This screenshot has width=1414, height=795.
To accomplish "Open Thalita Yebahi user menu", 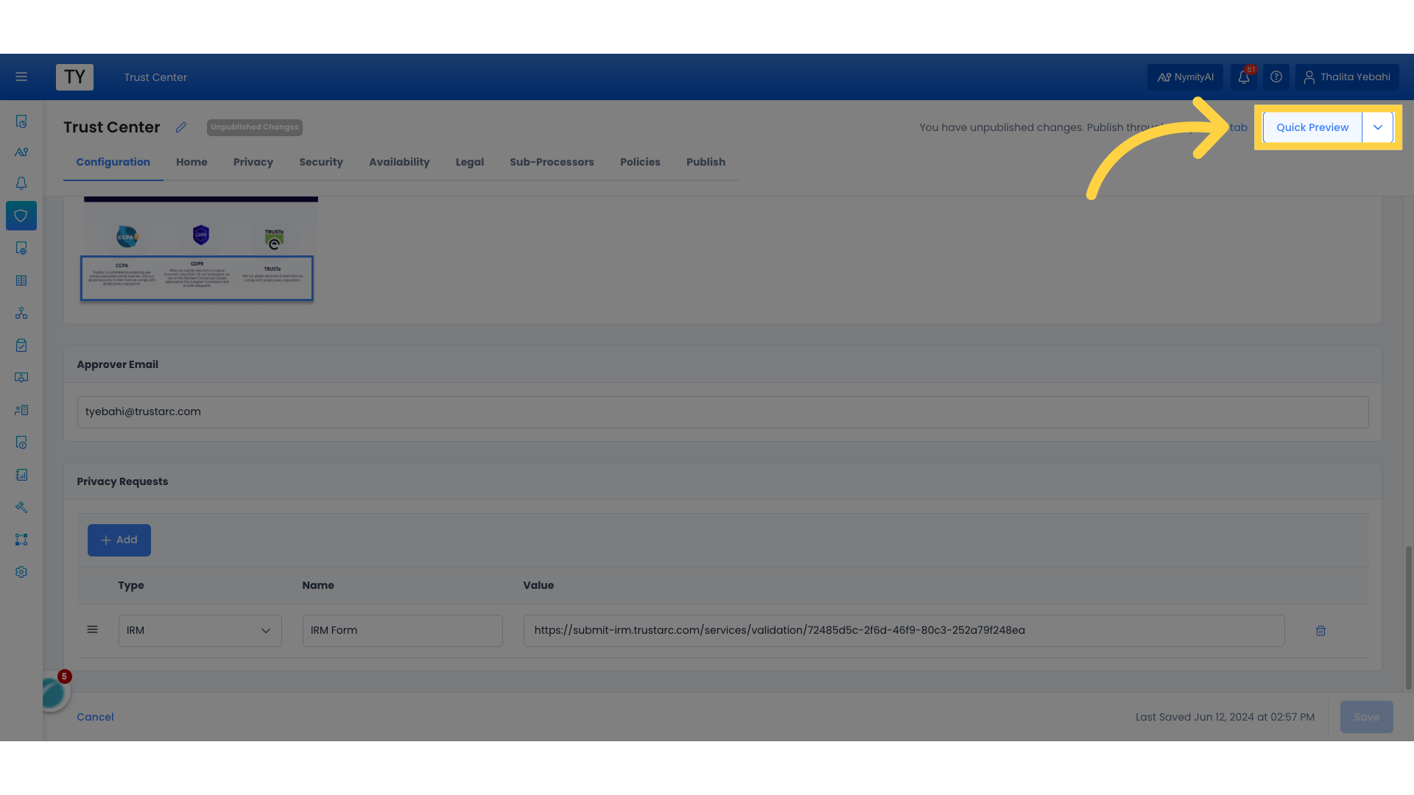I will pyautogui.click(x=1347, y=77).
